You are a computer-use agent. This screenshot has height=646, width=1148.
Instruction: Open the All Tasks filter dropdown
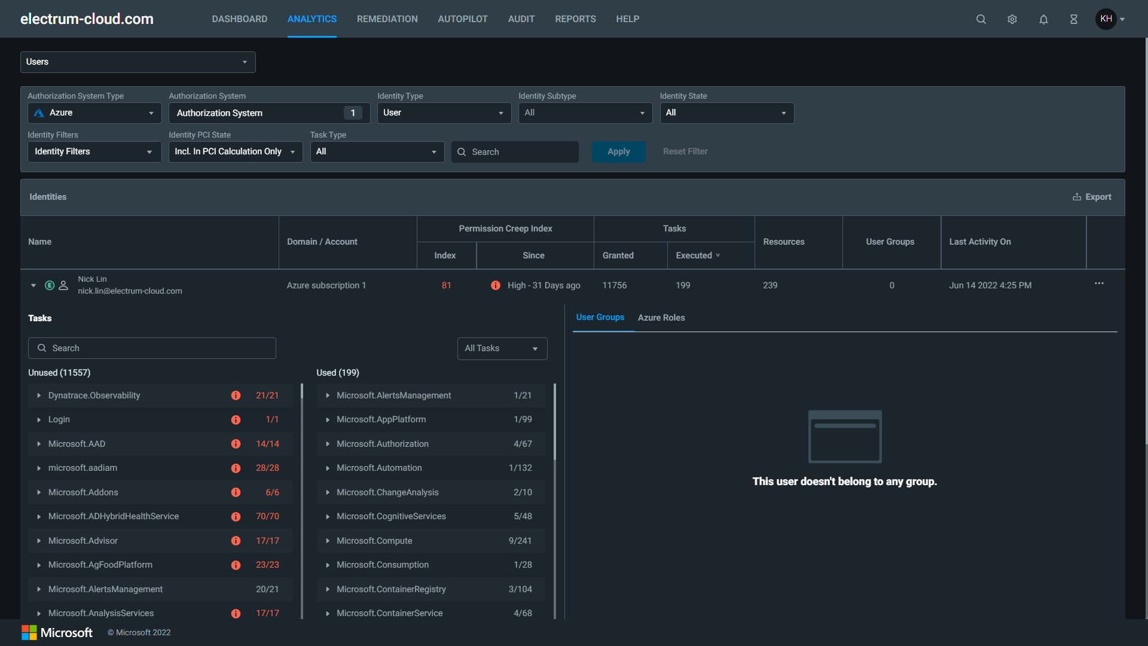click(502, 349)
